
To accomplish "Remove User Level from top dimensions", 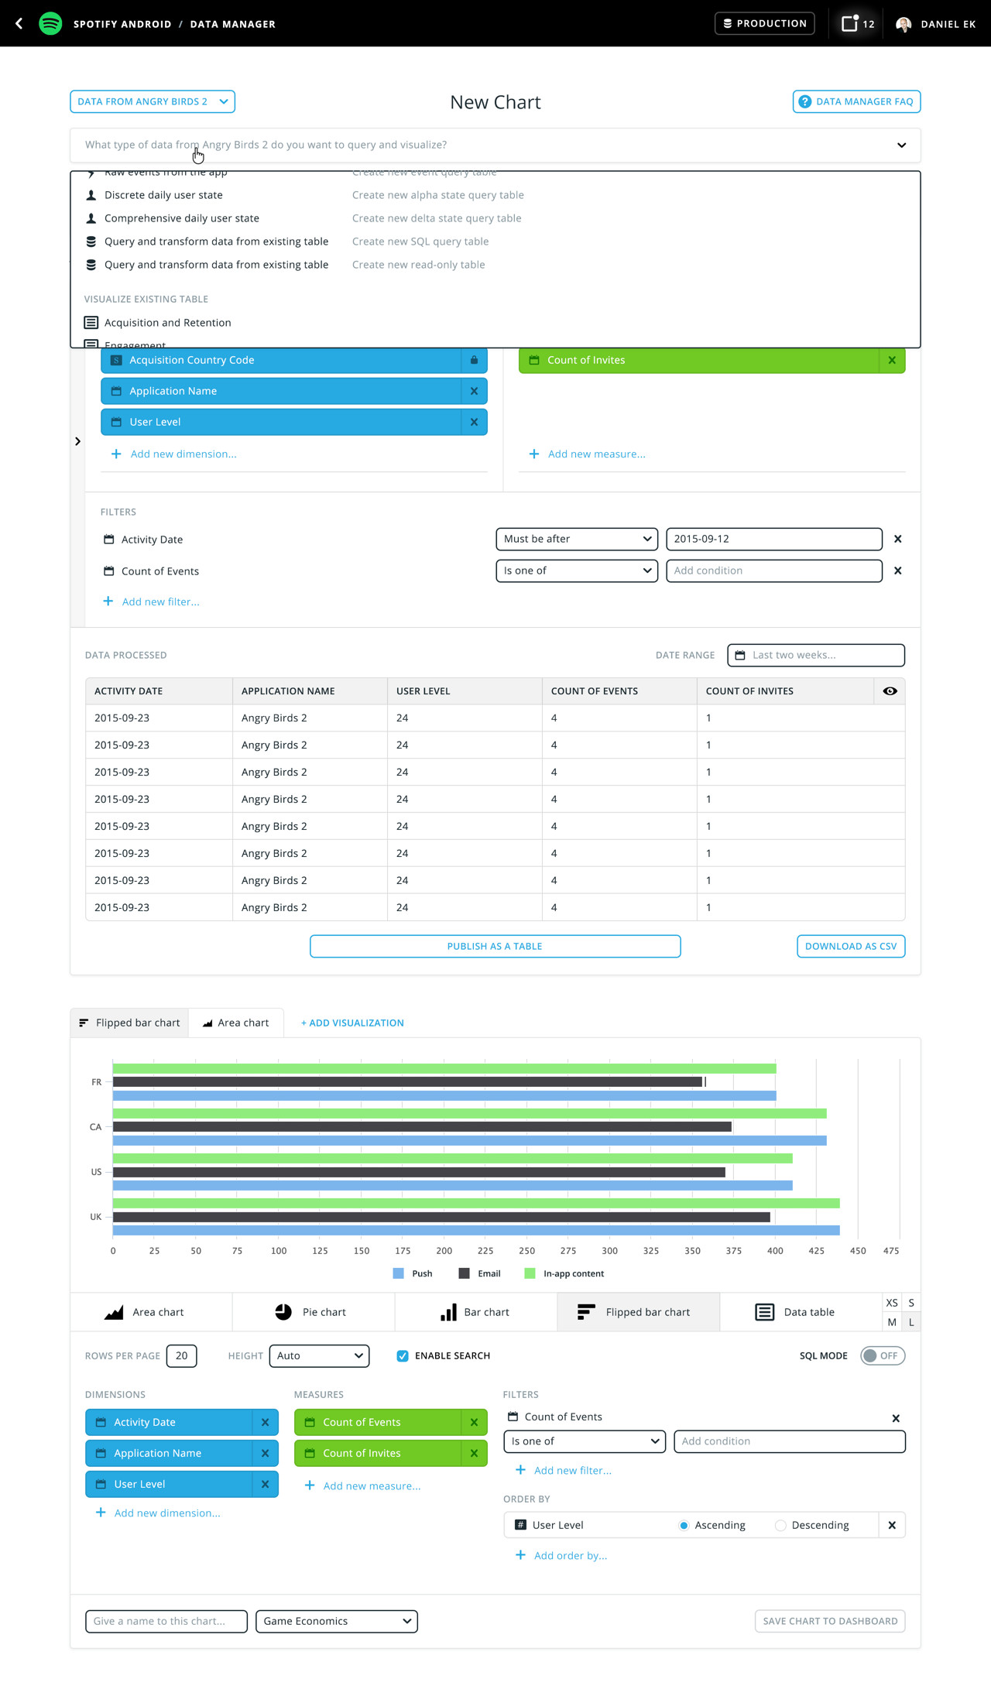I will (474, 422).
